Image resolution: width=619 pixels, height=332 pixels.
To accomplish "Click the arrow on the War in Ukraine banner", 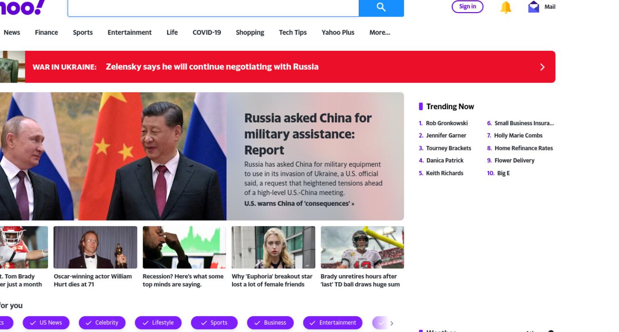I will click(x=542, y=67).
